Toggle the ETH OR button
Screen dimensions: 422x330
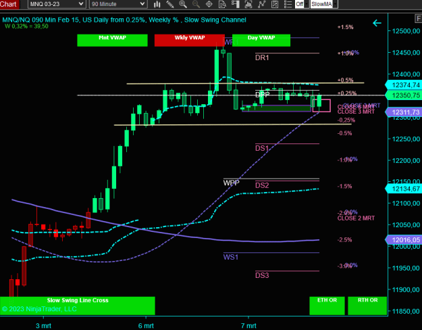[327, 306]
